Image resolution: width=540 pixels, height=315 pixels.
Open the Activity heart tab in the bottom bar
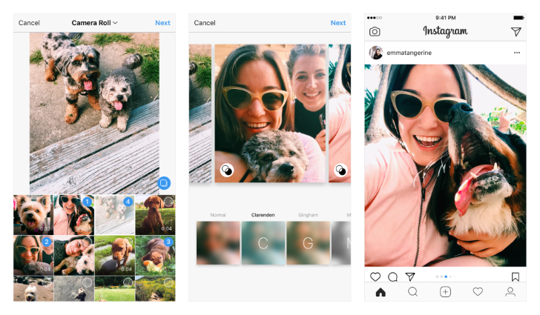[x=478, y=291]
